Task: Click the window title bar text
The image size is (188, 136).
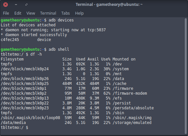Action: (109, 5)
